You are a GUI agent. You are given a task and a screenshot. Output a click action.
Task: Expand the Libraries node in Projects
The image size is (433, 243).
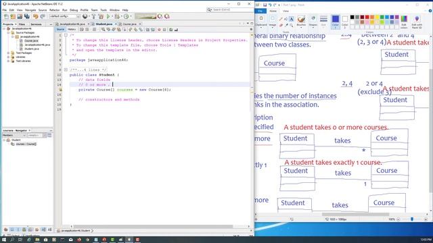[8, 57]
